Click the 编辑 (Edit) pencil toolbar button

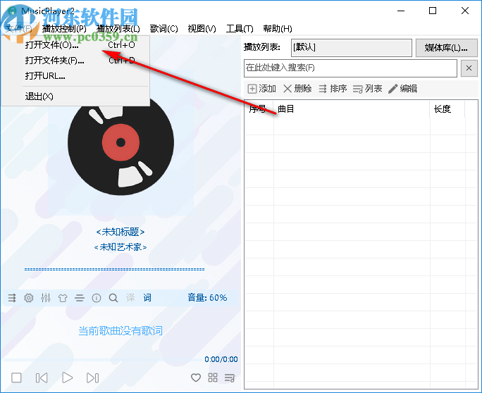pyautogui.click(x=402, y=89)
